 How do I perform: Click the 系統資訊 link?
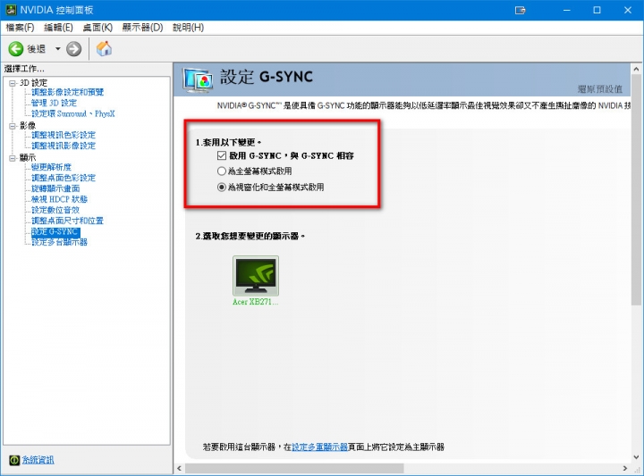pos(38,460)
